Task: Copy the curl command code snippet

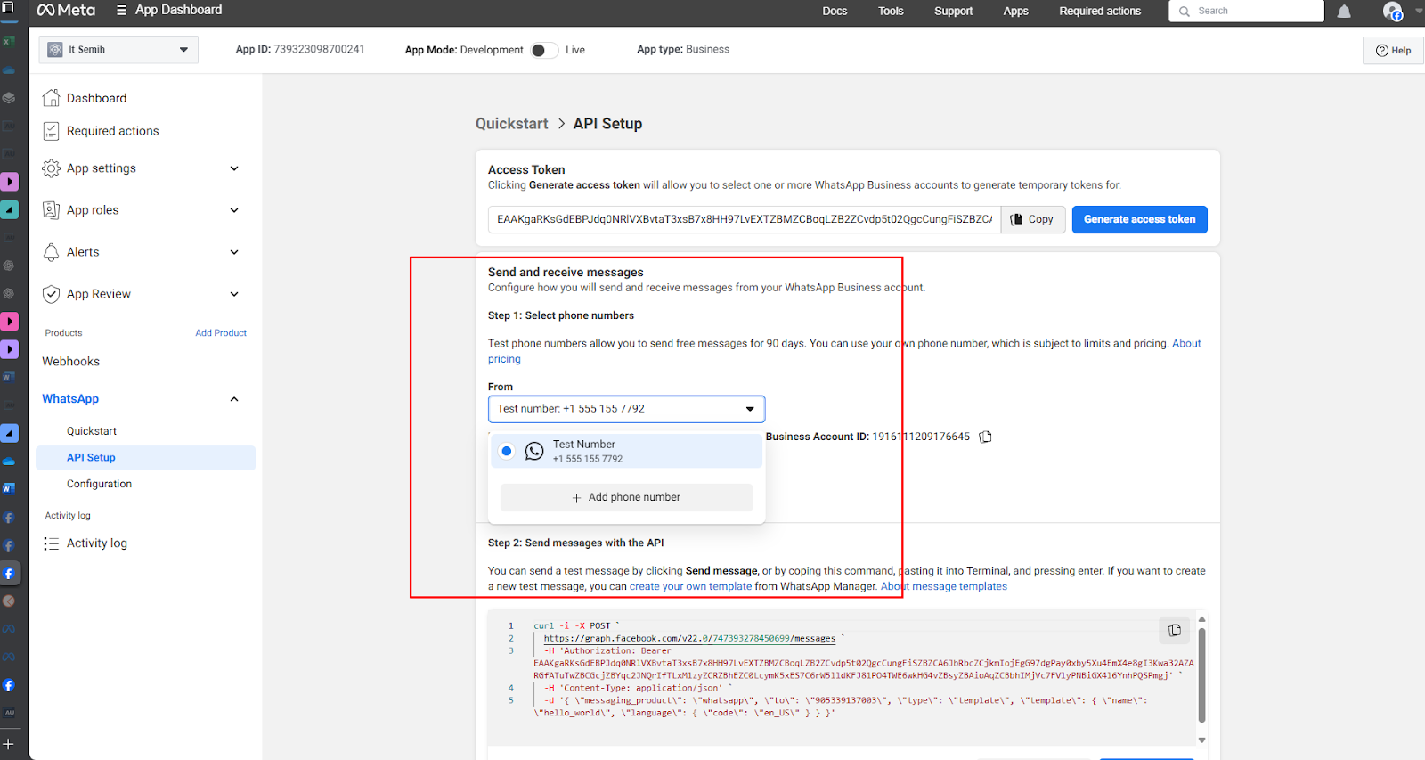Action: coord(1174,630)
